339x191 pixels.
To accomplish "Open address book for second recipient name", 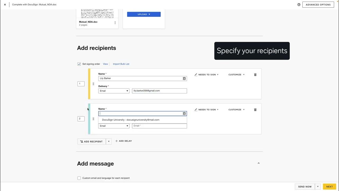I will [184, 114].
